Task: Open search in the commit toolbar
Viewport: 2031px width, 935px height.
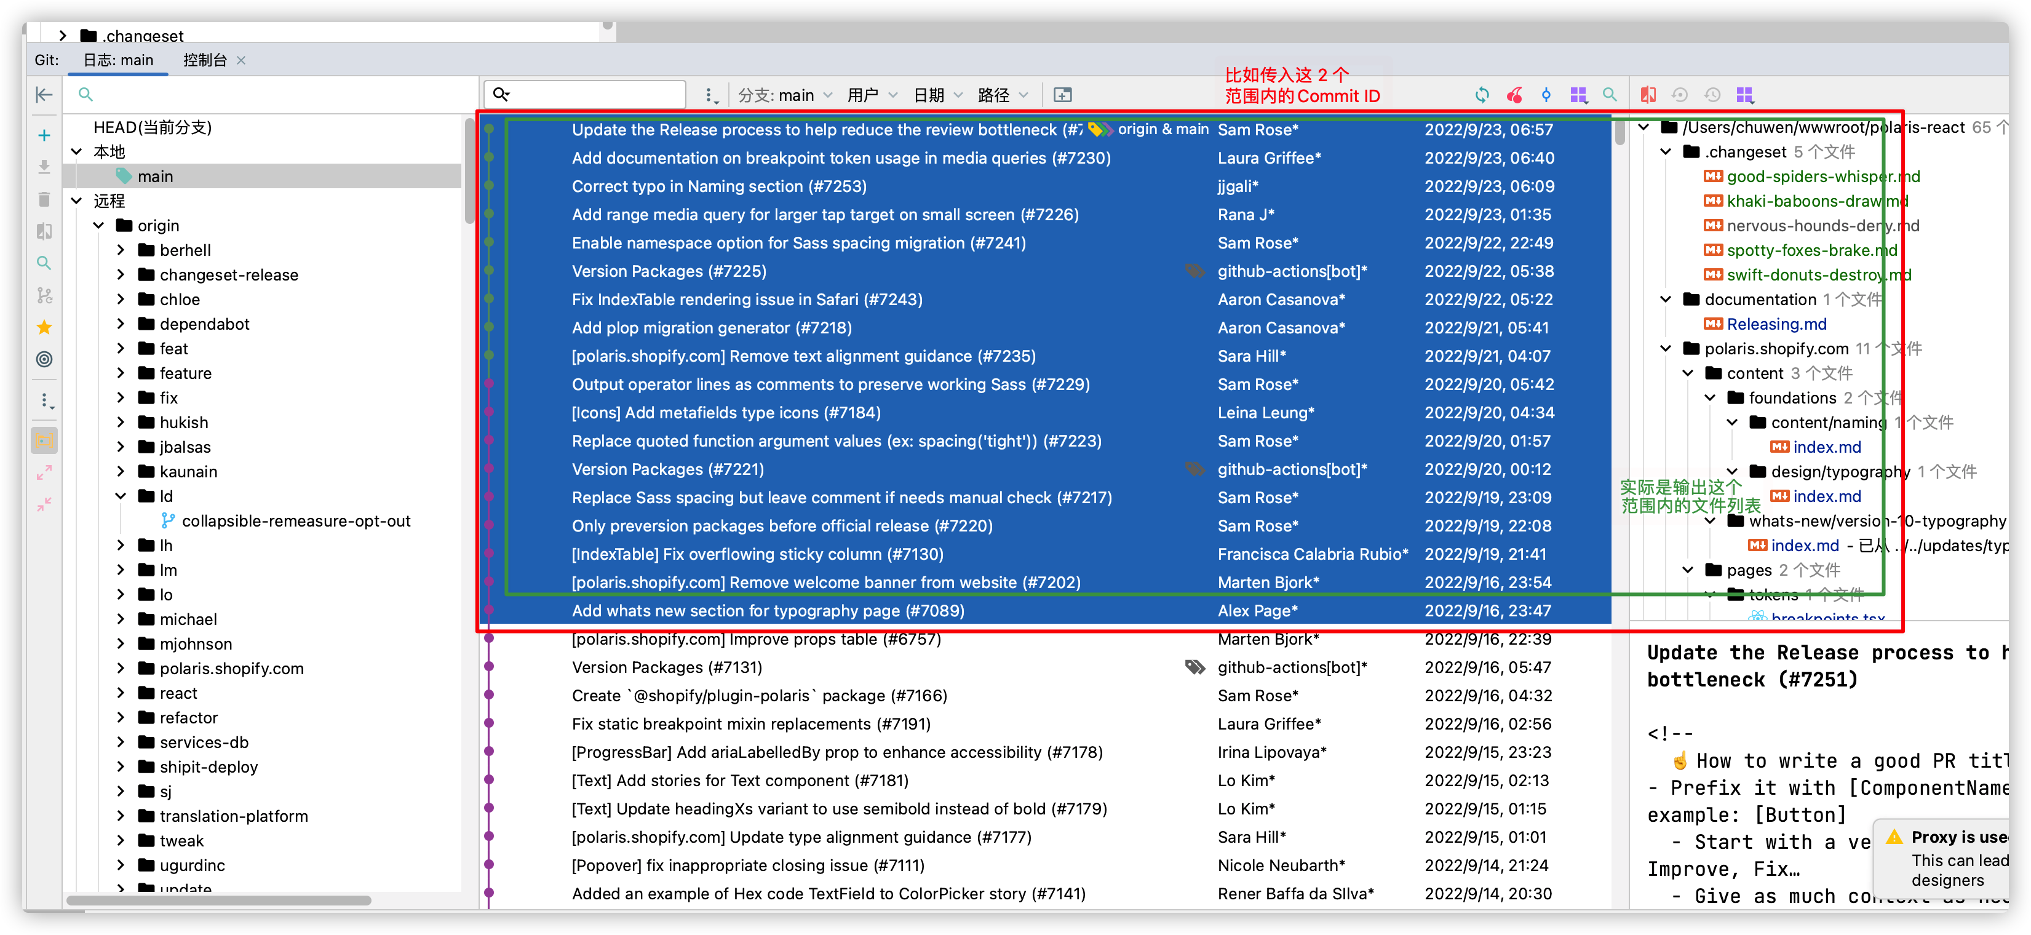Action: pyautogui.click(x=1609, y=95)
